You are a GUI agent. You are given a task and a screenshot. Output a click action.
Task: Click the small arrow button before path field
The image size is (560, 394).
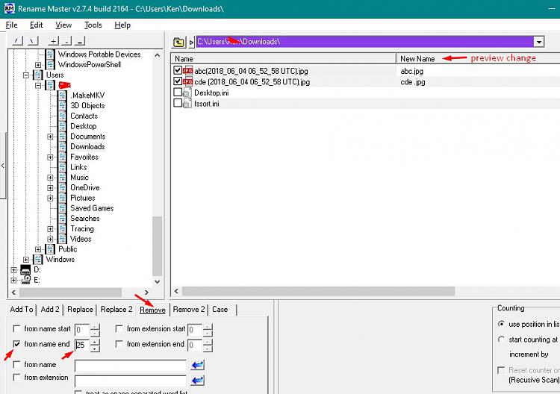[x=191, y=42]
